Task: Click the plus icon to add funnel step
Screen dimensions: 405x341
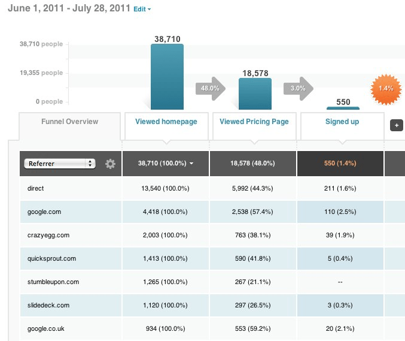Action: [x=397, y=125]
